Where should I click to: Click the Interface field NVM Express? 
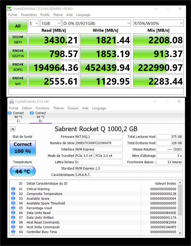click(99, 149)
